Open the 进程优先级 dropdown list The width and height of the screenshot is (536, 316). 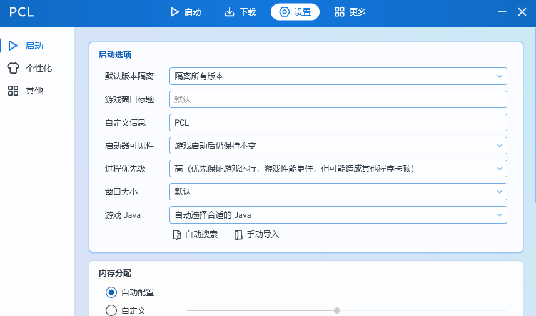pos(338,169)
